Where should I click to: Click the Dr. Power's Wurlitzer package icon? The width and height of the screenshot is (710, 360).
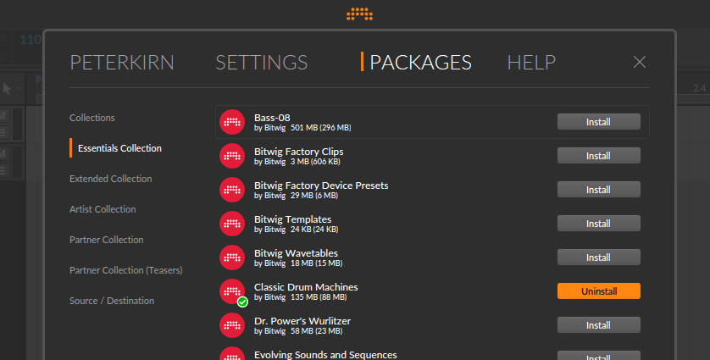click(232, 325)
